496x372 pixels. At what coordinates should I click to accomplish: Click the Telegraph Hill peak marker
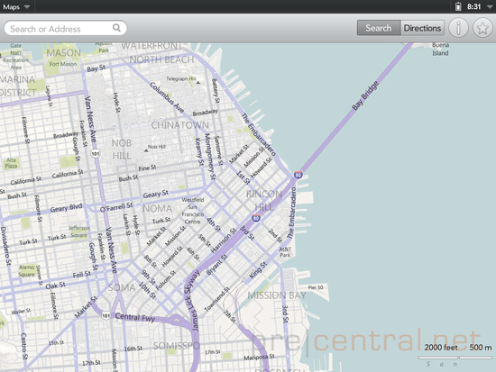click(x=198, y=83)
